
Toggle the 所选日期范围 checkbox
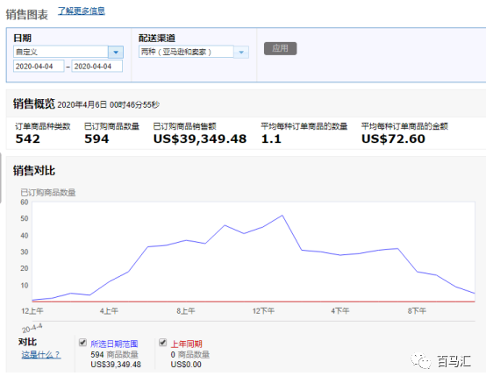[82, 343]
